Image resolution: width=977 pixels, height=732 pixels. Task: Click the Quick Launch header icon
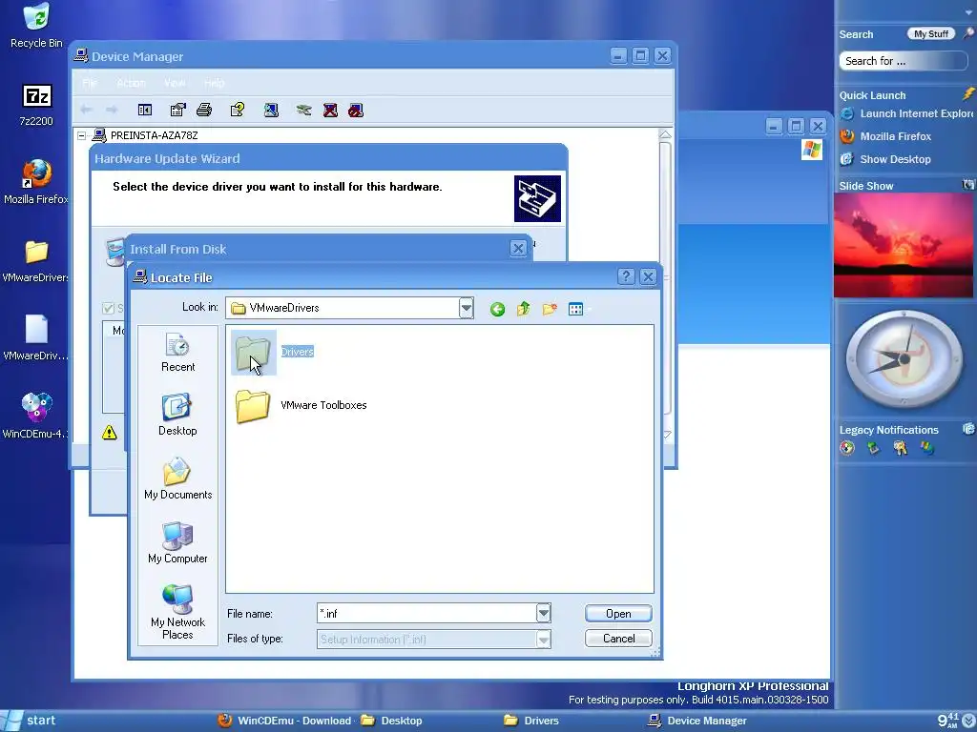(967, 94)
